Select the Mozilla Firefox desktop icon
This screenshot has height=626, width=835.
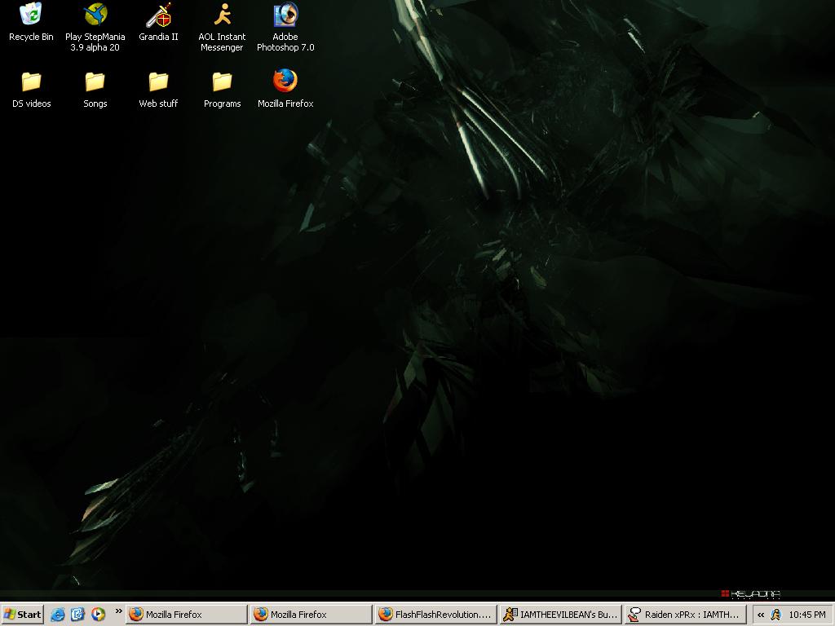coord(285,88)
